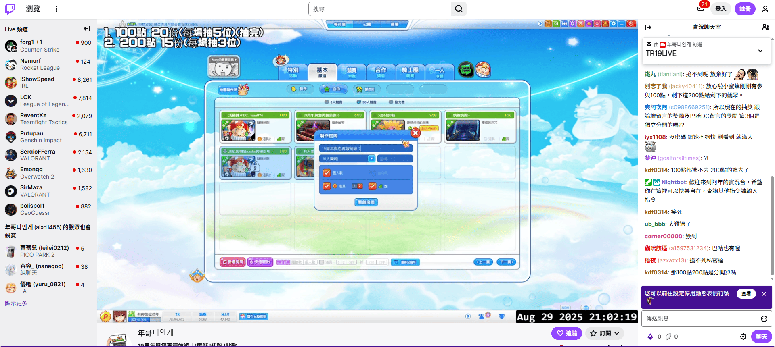Select the 接力賽 radio option
775x347 pixels.
click(x=391, y=102)
